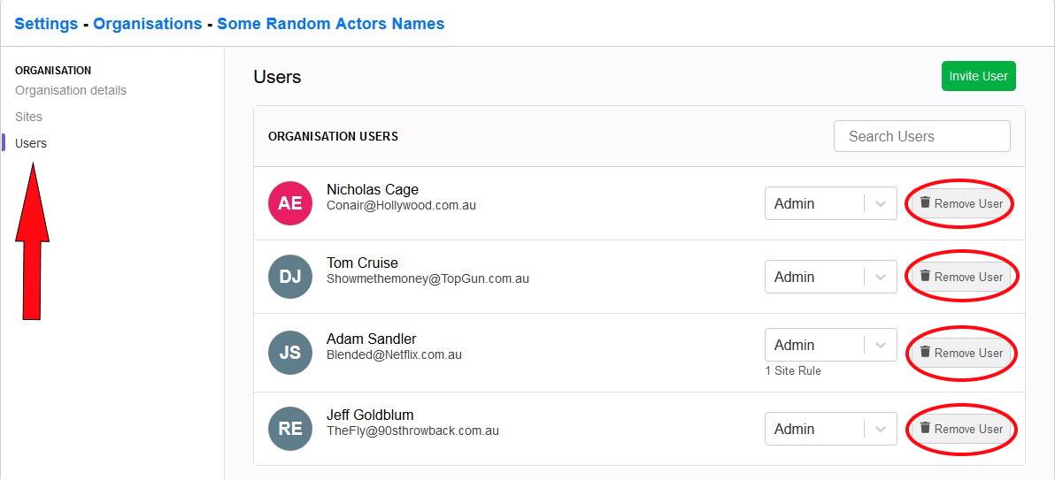Click the Settings breadcrumb link
The width and height of the screenshot is (1055, 480).
click(x=46, y=24)
